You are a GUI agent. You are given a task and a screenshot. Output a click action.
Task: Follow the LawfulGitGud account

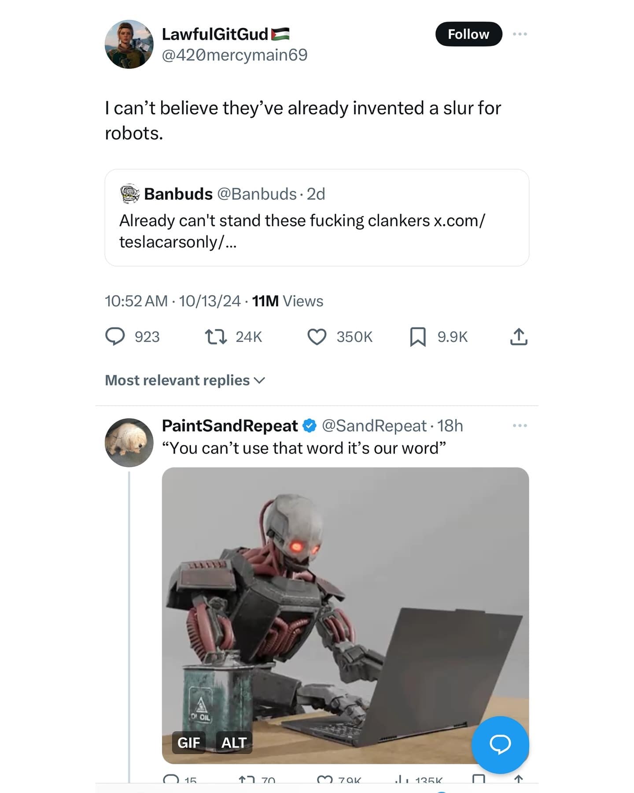(x=468, y=34)
